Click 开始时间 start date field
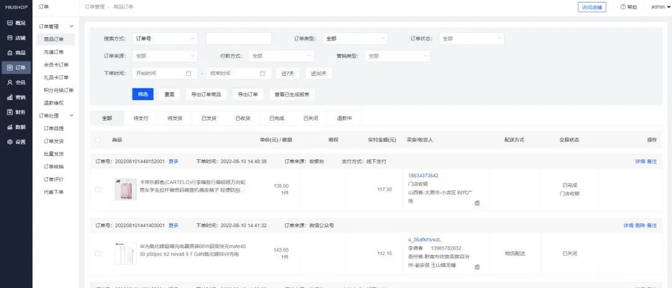The width and height of the screenshot is (672, 288). point(164,73)
